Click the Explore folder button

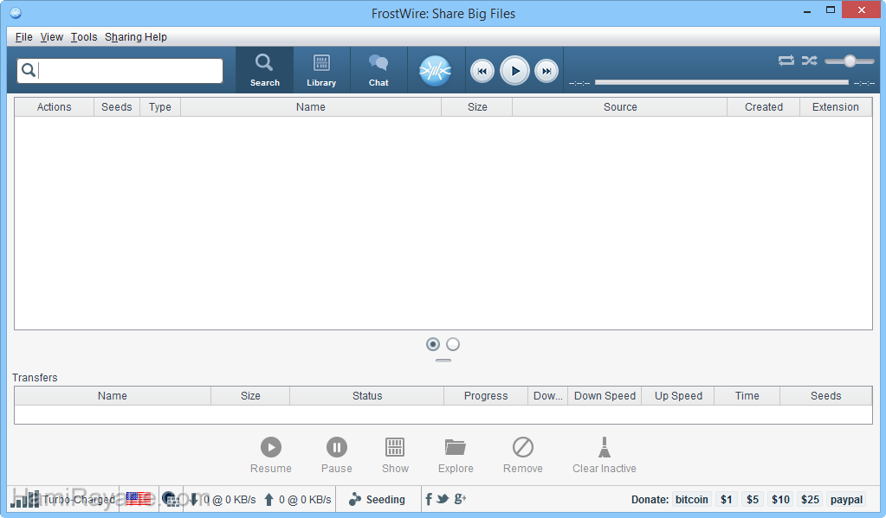[456, 455]
